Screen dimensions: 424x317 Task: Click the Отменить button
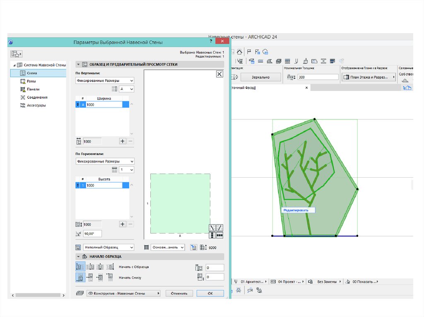[179, 293]
